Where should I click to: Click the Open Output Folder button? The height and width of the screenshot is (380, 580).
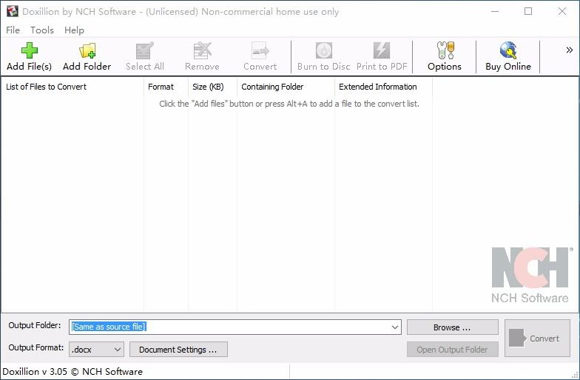tap(453, 350)
